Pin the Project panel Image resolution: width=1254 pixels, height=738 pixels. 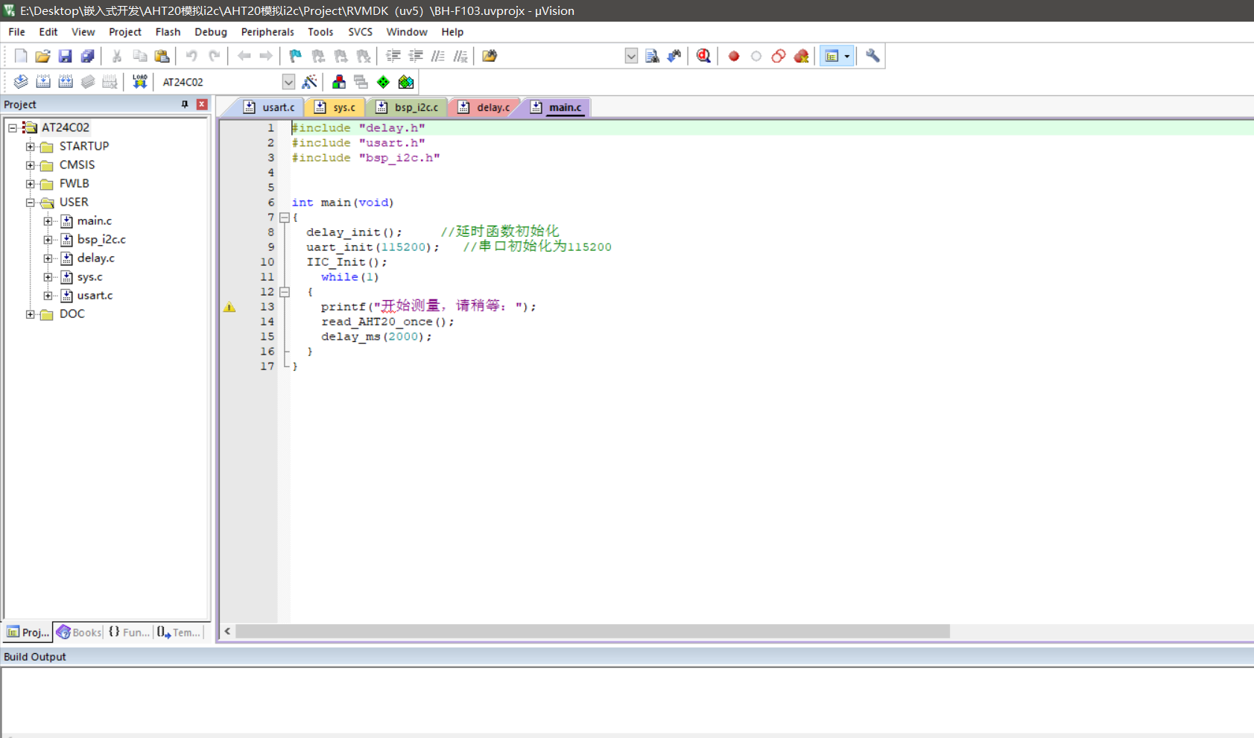click(x=185, y=104)
